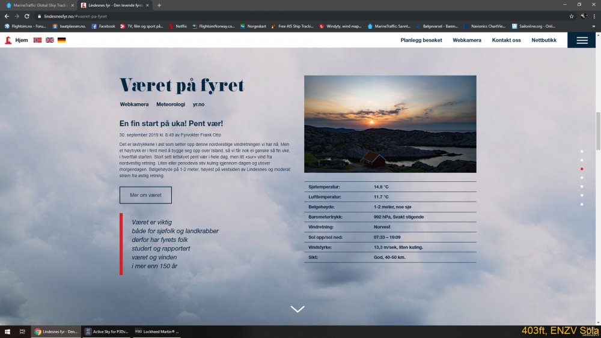Open the Bølgevarsel Barentswatch bookmark
This screenshot has height=338, width=601.
437,26
